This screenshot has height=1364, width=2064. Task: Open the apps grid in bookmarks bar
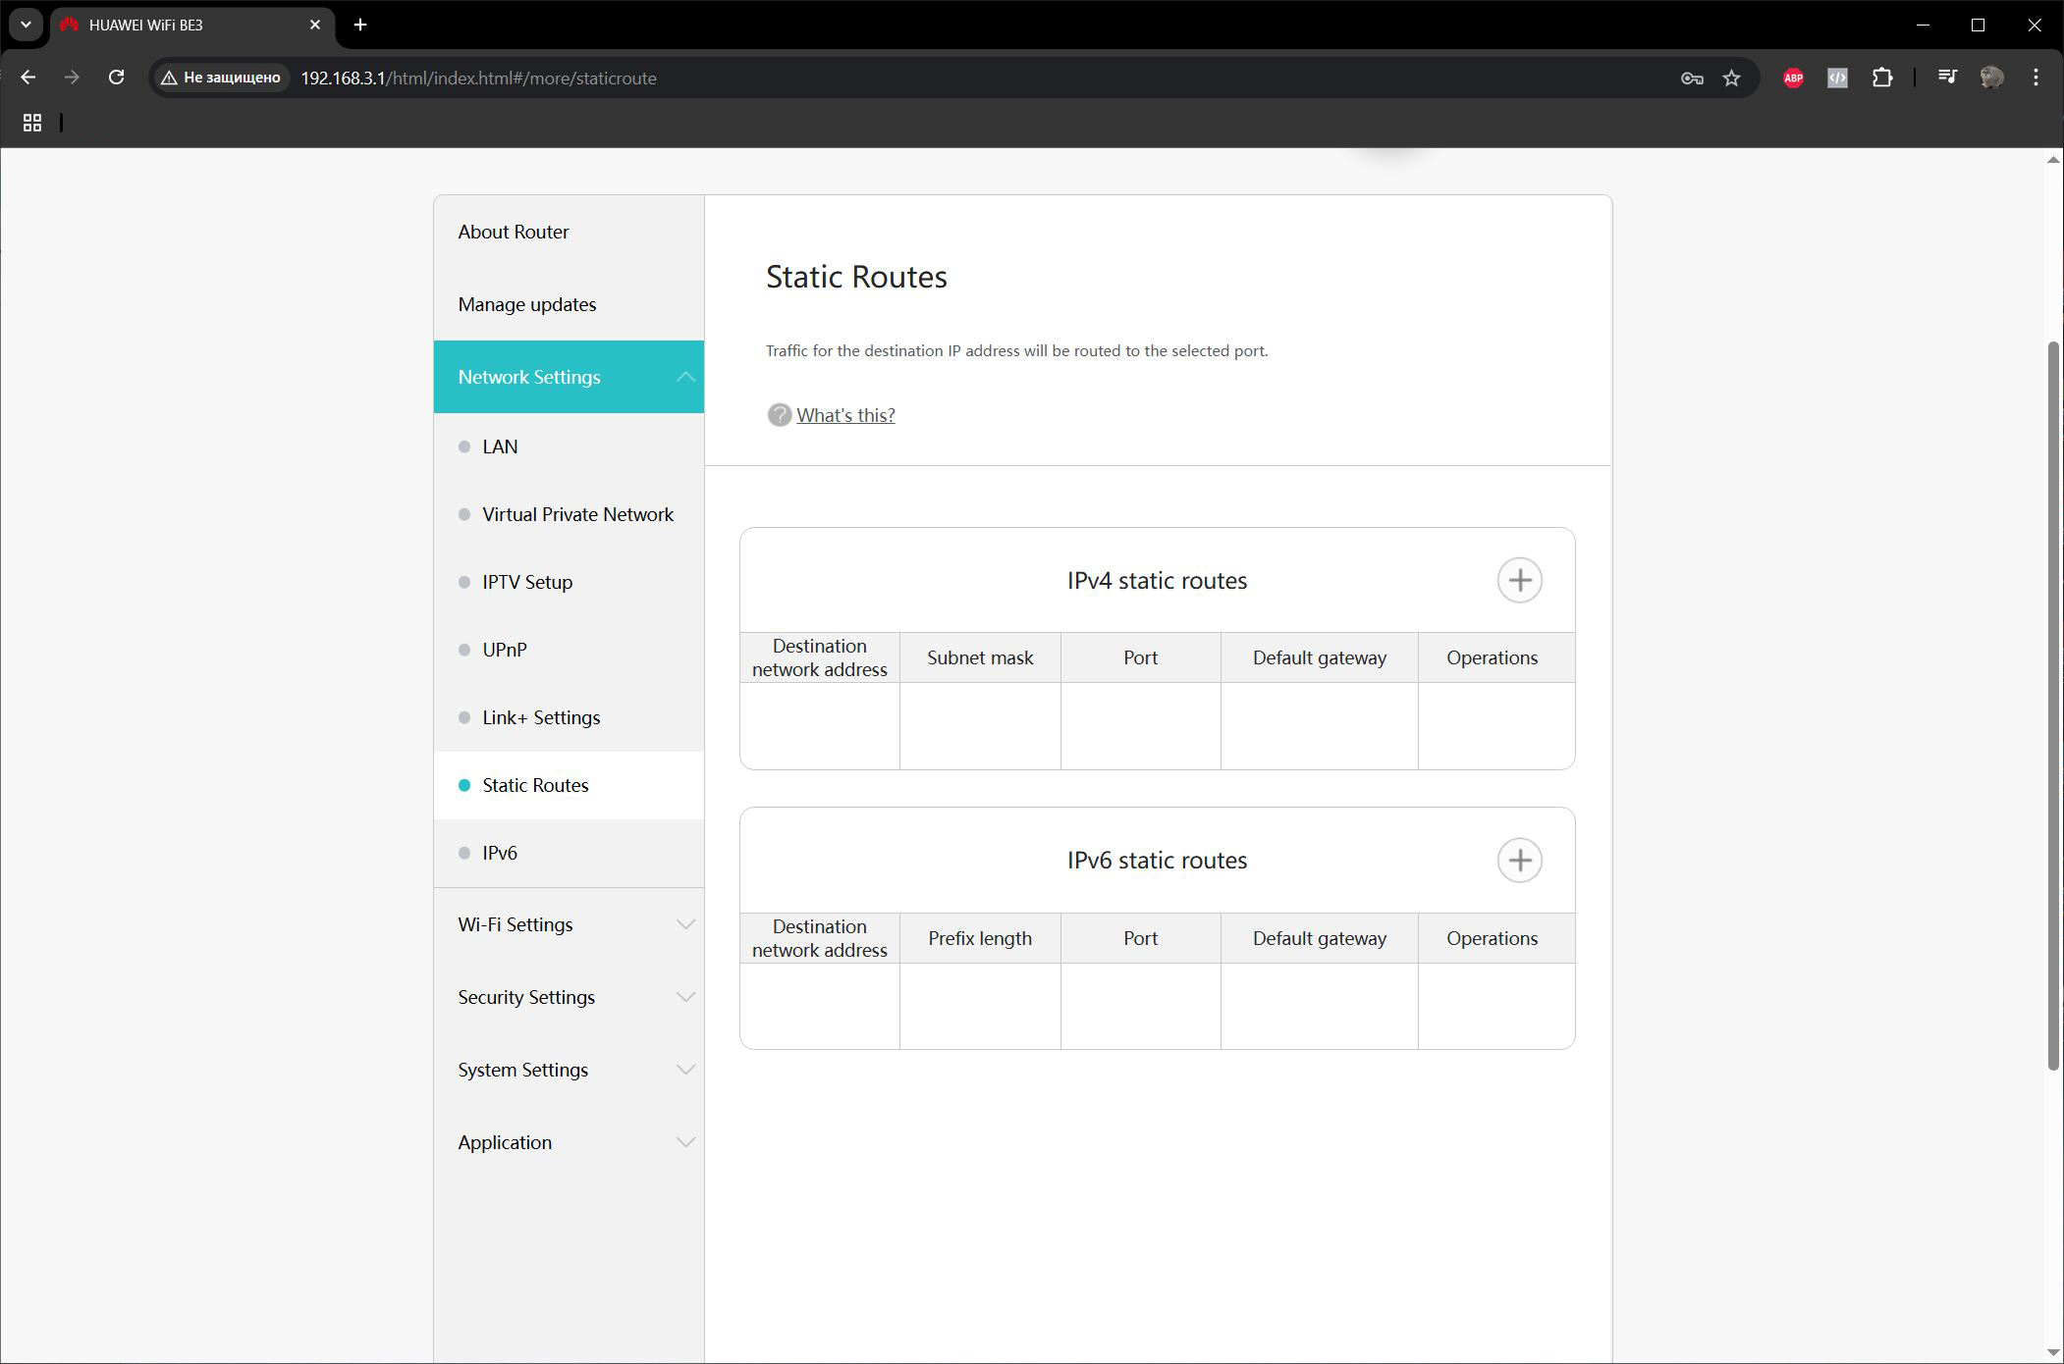click(32, 123)
